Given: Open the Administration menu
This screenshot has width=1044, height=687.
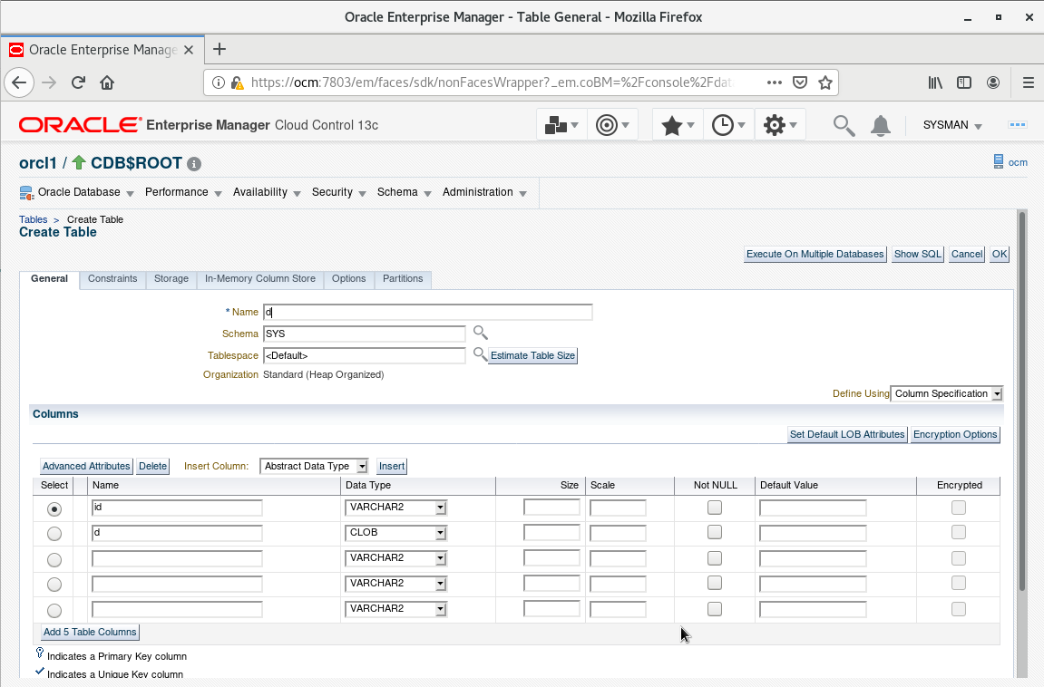Looking at the screenshot, I should coord(484,193).
